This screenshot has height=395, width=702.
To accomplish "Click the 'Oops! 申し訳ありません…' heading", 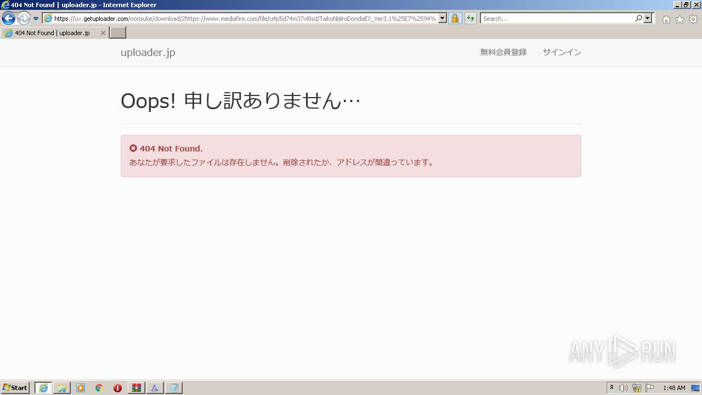I will coord(241,101).
